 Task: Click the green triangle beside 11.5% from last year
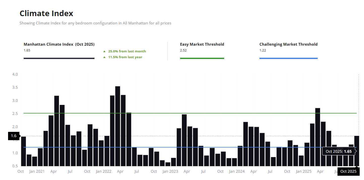(x=104, y=57)
